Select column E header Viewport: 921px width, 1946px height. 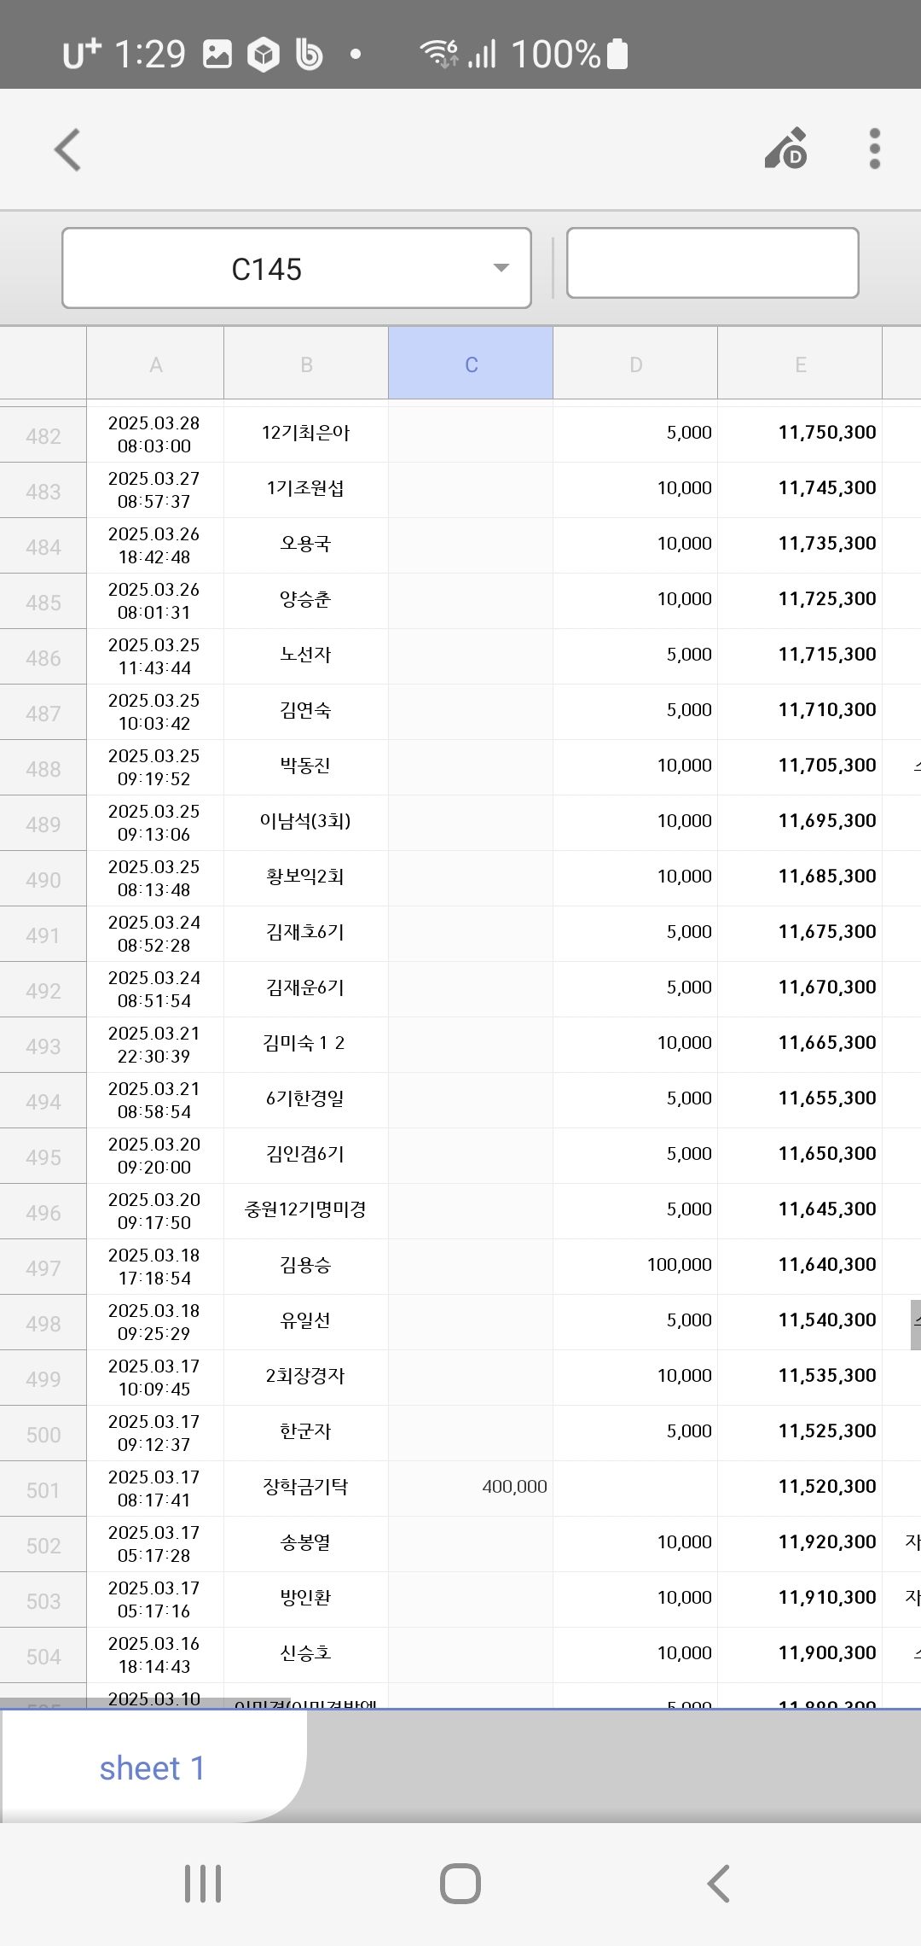(800, 364)
